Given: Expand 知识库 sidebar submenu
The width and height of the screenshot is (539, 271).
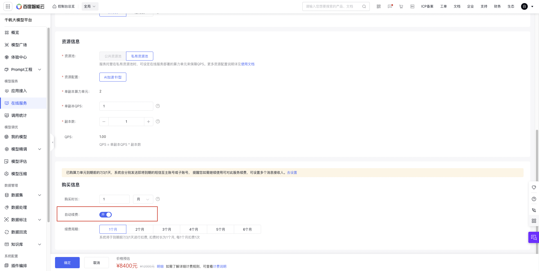Looking at the screenshot, I should tap(40, 244).
